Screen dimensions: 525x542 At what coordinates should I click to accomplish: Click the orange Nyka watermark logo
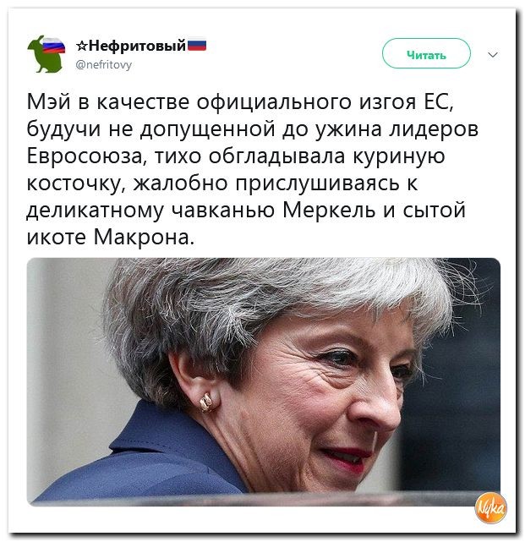coord(491,508)
